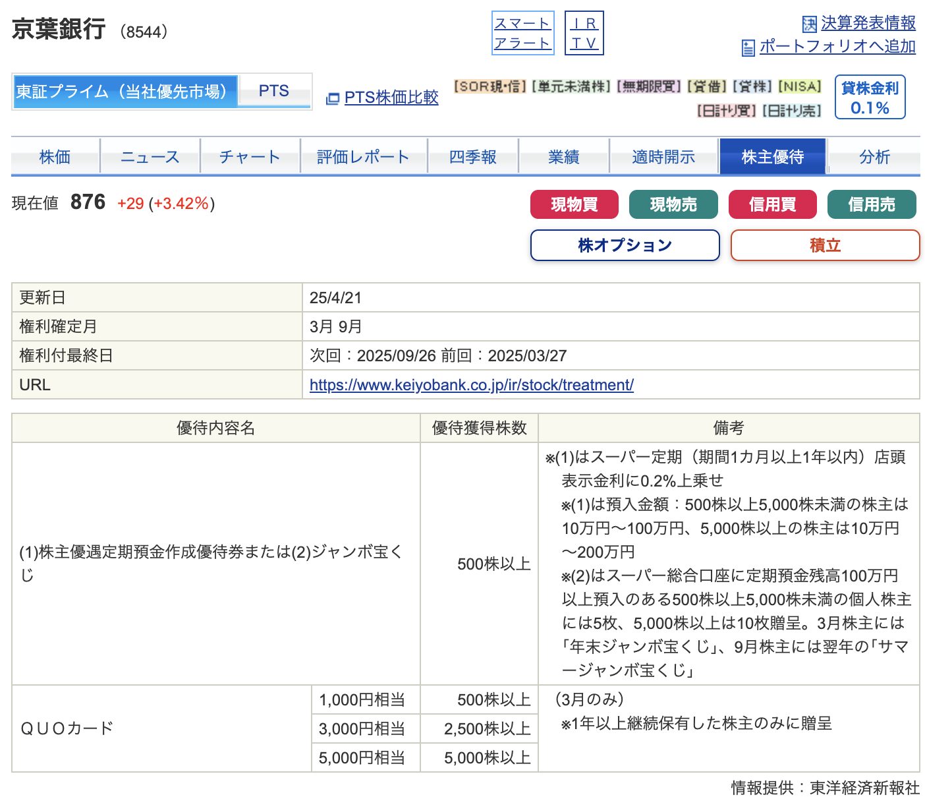Click the 京葉銀行 company name heading

pyautogui.click(x=59, y=29)
